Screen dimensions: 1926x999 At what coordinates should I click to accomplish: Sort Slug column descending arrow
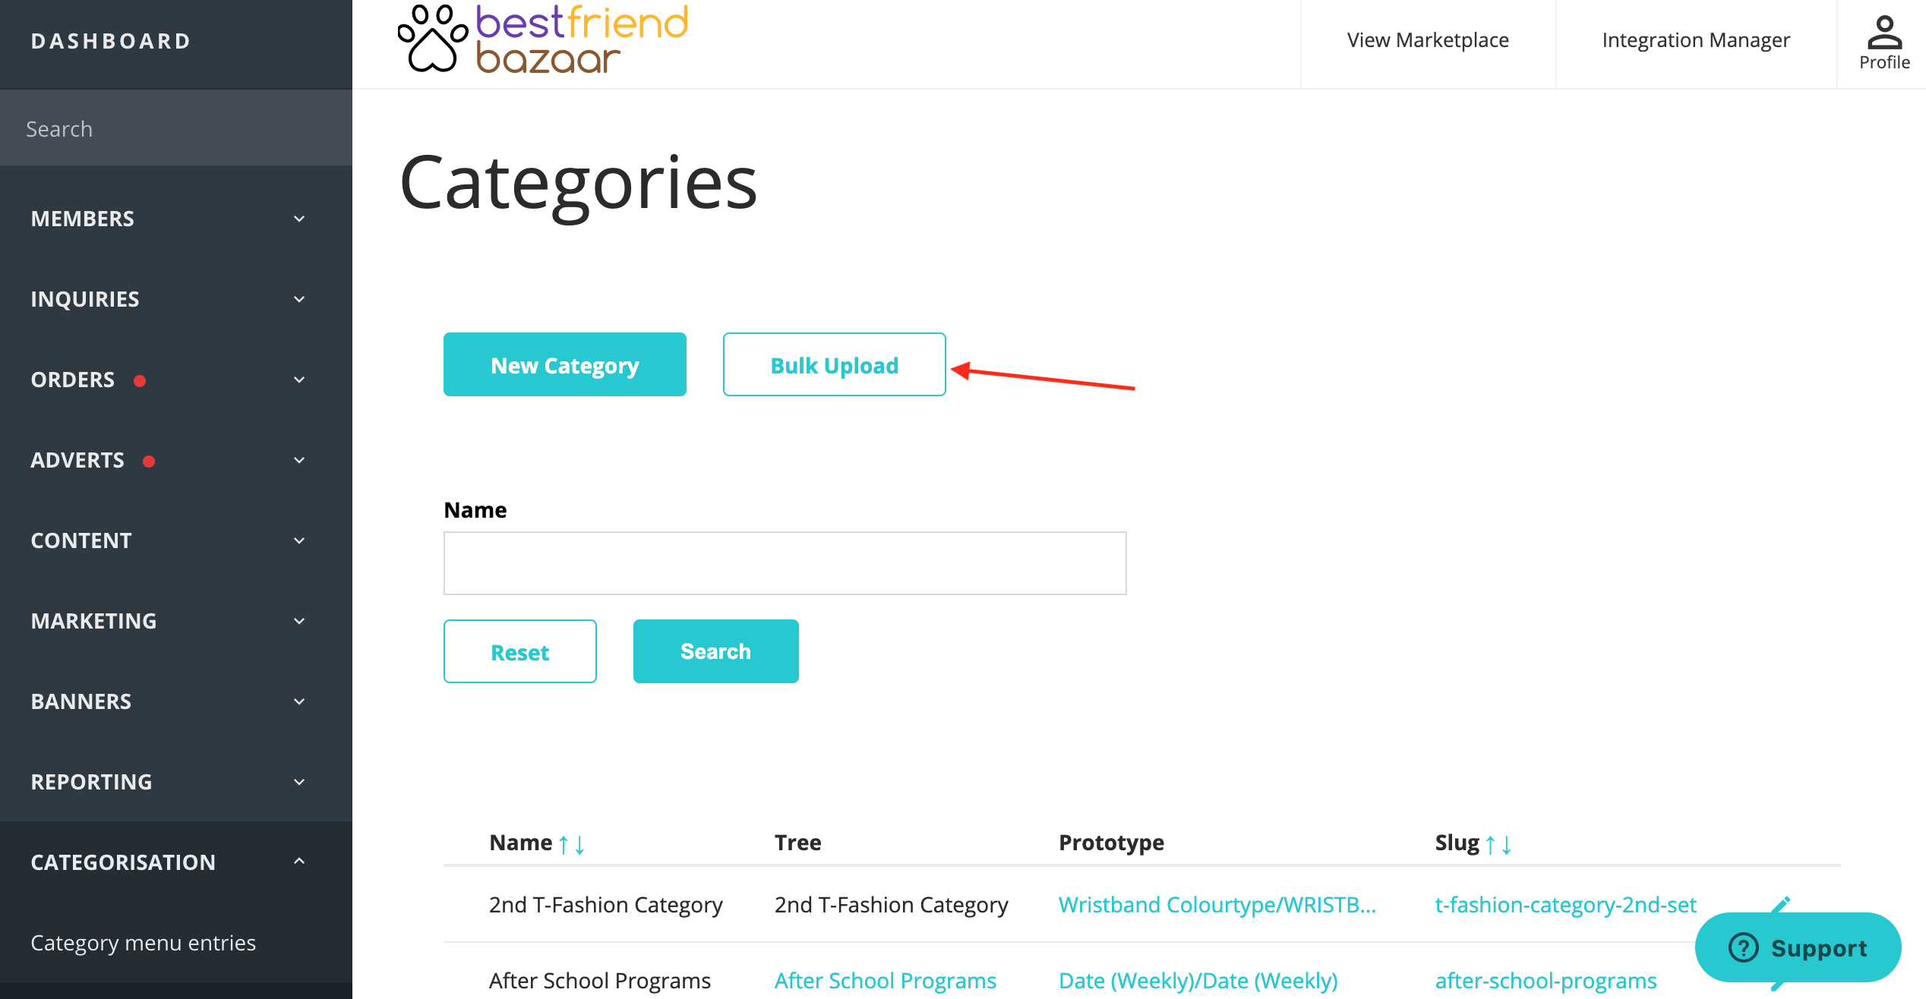point(1507,844)
